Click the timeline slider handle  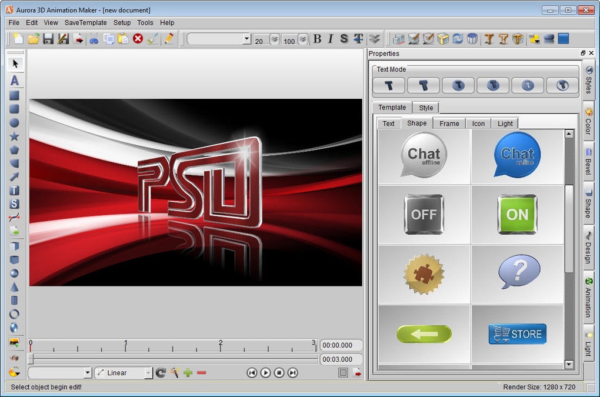(31, 358)
